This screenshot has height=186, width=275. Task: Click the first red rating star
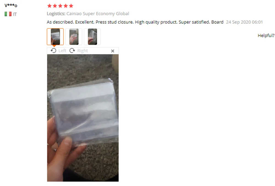click(x=50, y=6)
